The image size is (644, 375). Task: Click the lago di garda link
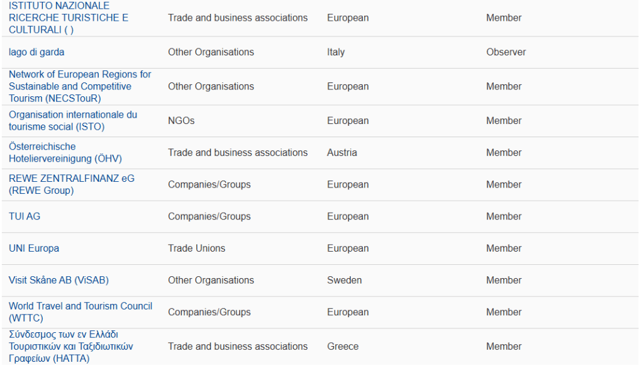click(x=36, y=52)
